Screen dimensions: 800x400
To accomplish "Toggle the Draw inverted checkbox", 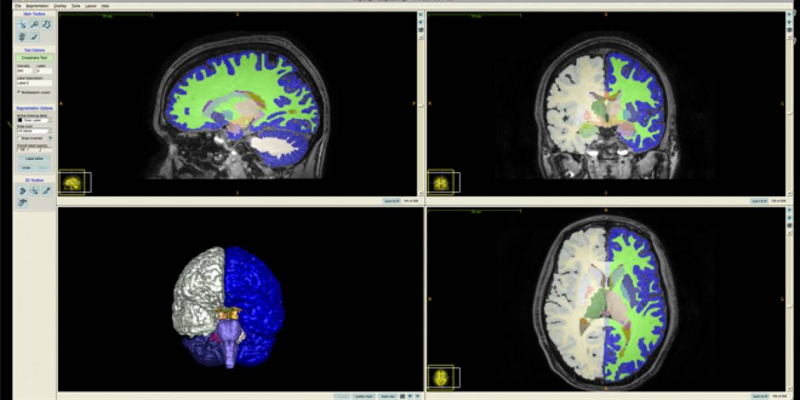I will [19, 138].
